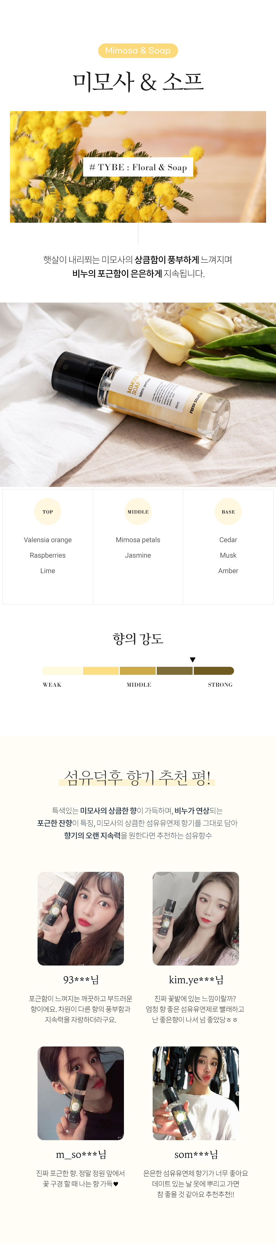Click the # TYBE : Floral & Soap label
The height and width of the screenshot is (1246, 276).
[x=138, y=167]
